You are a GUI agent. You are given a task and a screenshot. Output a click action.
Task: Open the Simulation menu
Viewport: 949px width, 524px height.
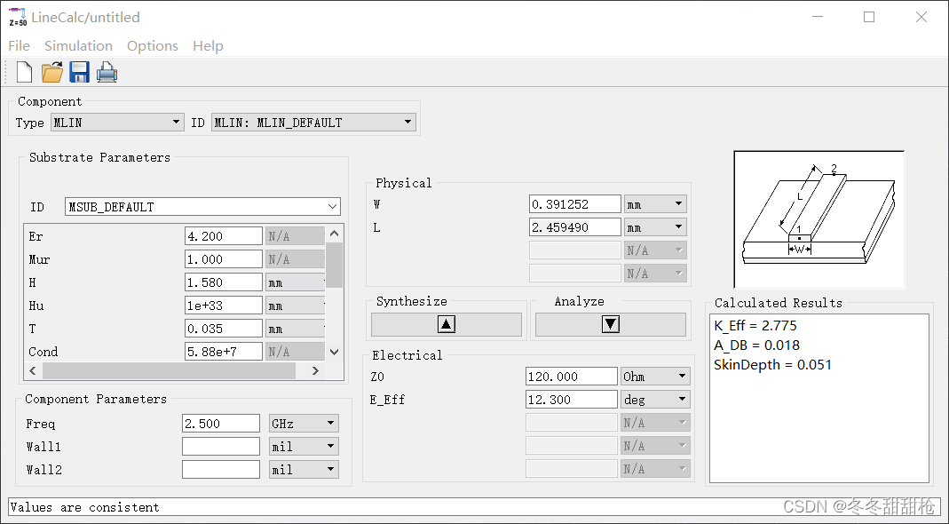click(x=78, y=46)
